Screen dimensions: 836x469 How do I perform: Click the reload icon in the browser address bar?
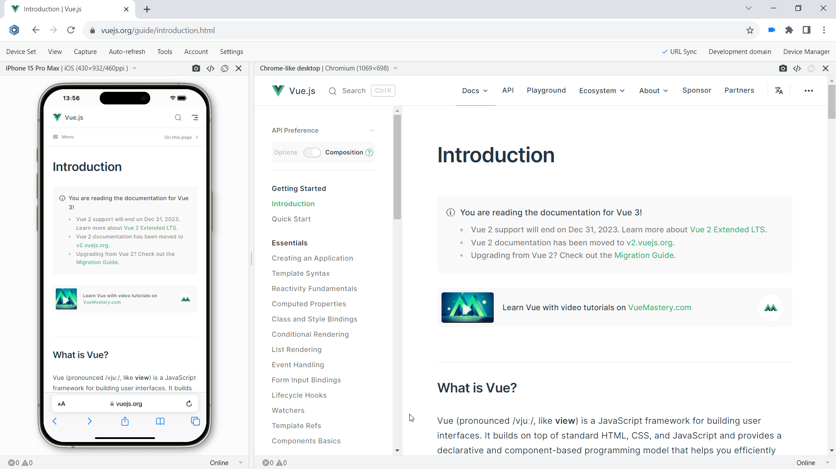71,30
